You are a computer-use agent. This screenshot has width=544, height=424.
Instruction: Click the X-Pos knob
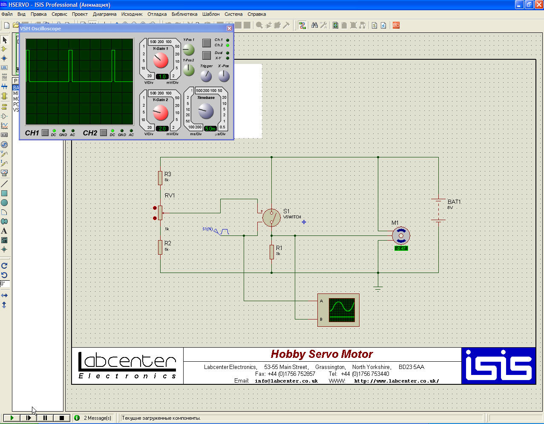pos(224,76)
